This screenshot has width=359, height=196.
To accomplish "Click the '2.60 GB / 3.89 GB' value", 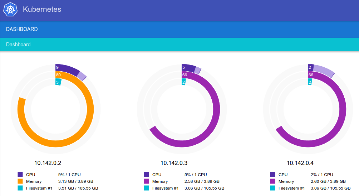I will (328, 181).
